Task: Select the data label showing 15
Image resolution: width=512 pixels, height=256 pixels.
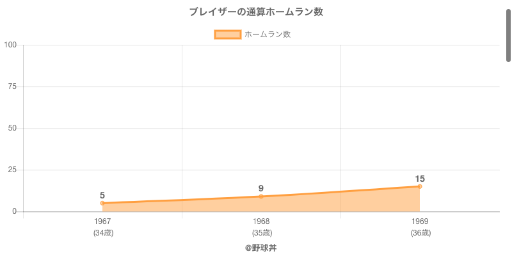Action: 420,179
